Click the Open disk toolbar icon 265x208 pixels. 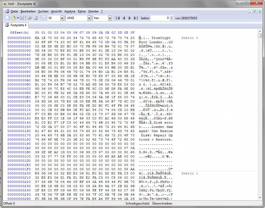(36, 18)
